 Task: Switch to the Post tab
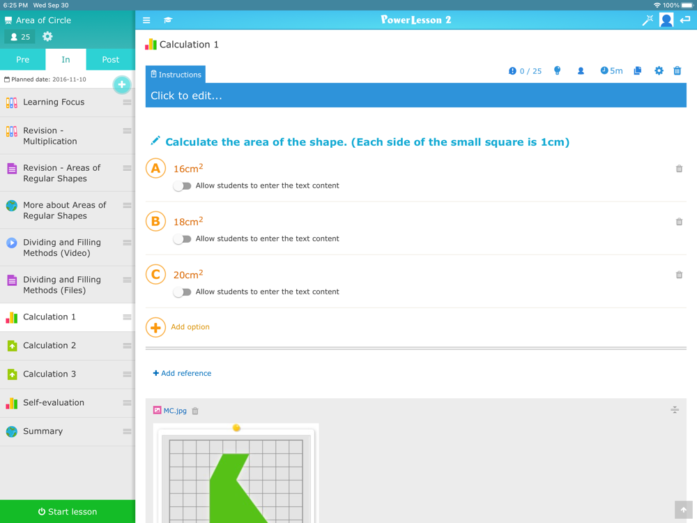coord(111,59)
